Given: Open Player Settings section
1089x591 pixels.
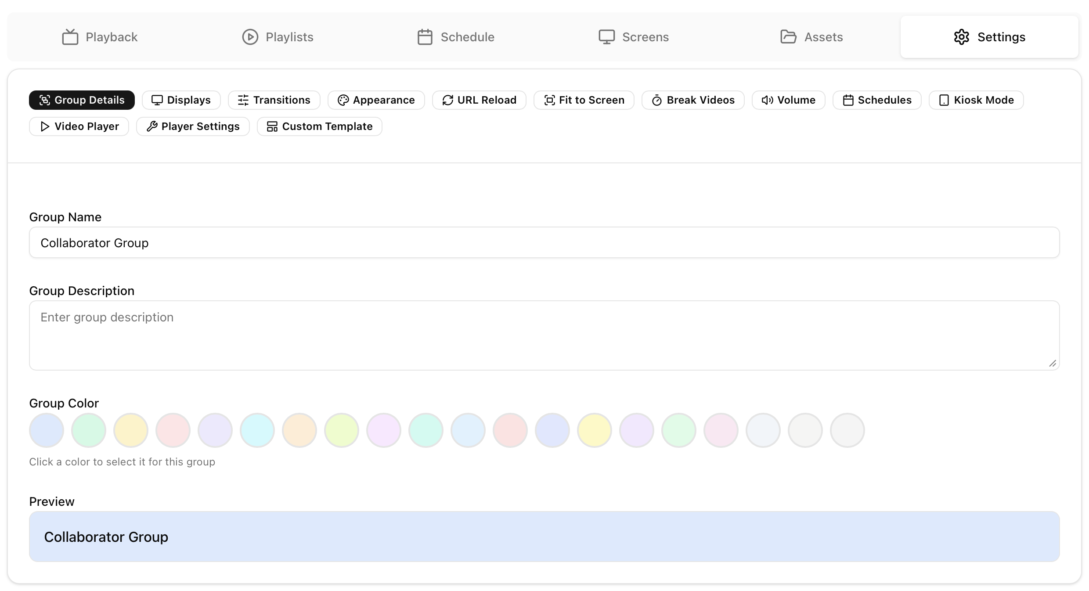Looking at the screenshot, I should (193, 126).
